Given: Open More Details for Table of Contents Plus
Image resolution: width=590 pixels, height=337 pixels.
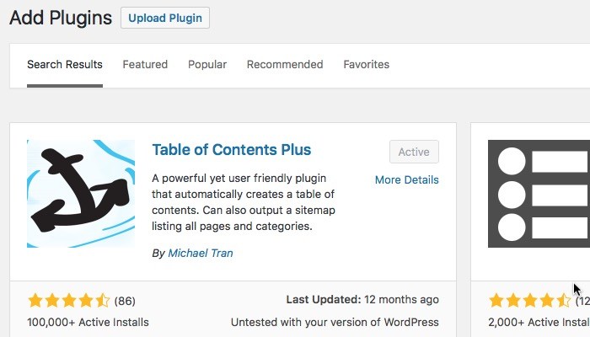Looking at the screenshot, I should click(407, 179).
